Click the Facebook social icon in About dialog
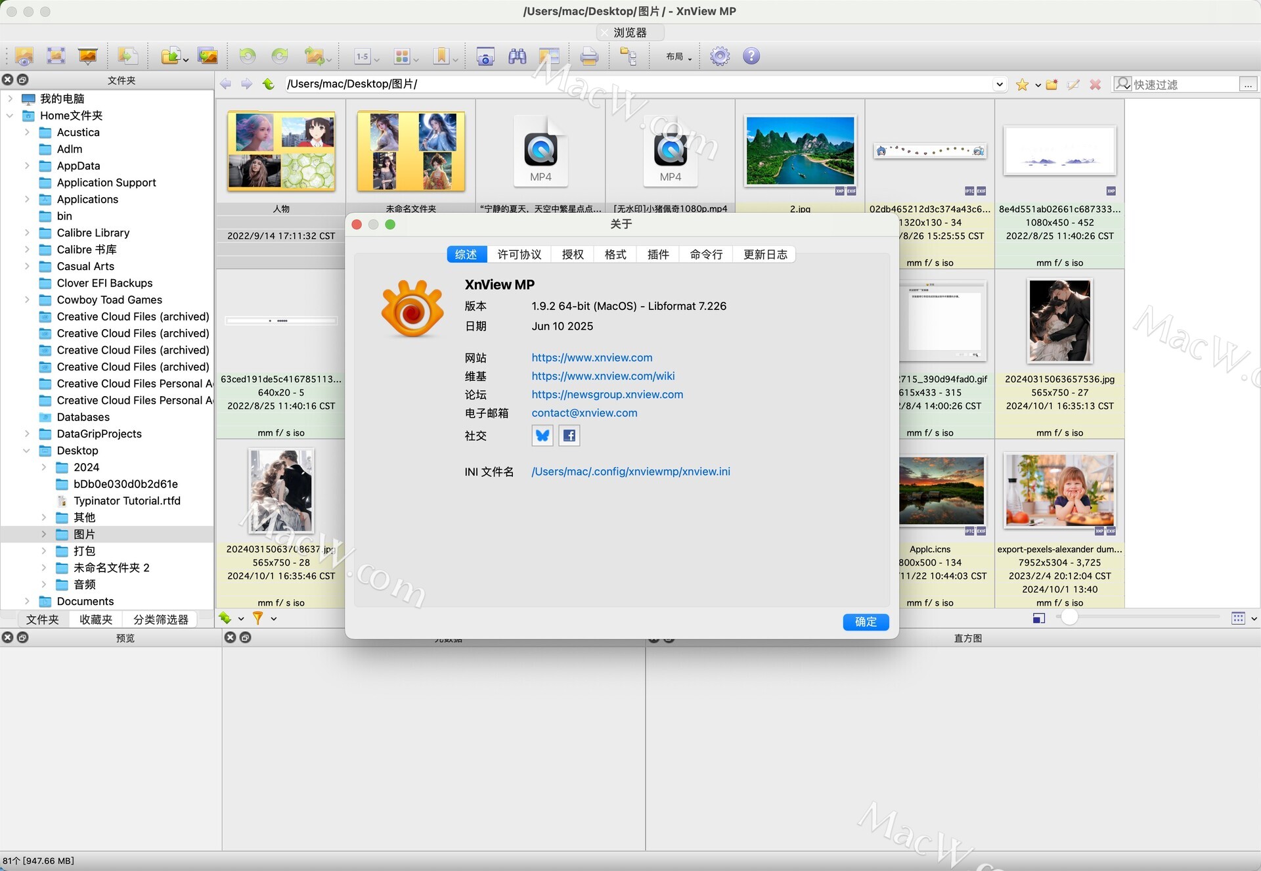The image size is (1261, 871). click(569, 435)
